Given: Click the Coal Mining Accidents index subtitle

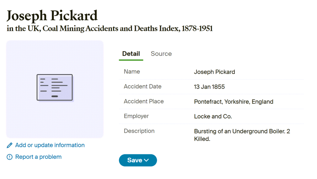Looking at the screenshot, I should (x=110, y=29).
